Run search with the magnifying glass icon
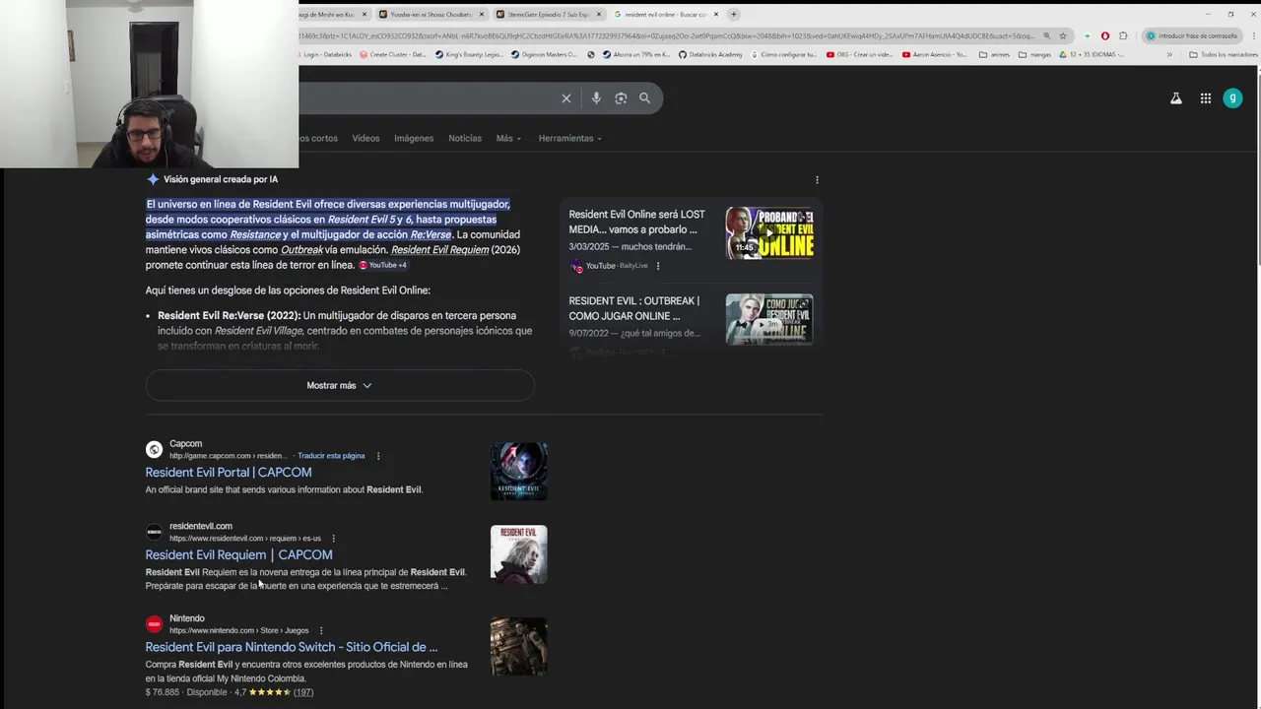This screenshot has height=709, width=1261. coord(644,98)
